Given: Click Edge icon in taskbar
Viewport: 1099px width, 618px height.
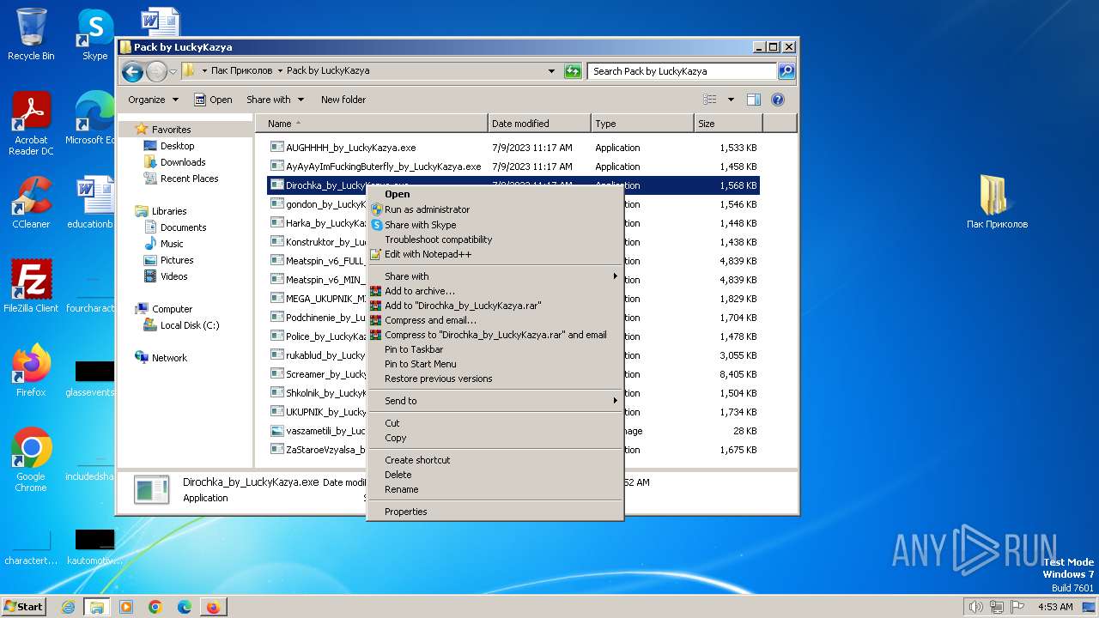Looking at the screenshot, I should click(x=185, y=607).
